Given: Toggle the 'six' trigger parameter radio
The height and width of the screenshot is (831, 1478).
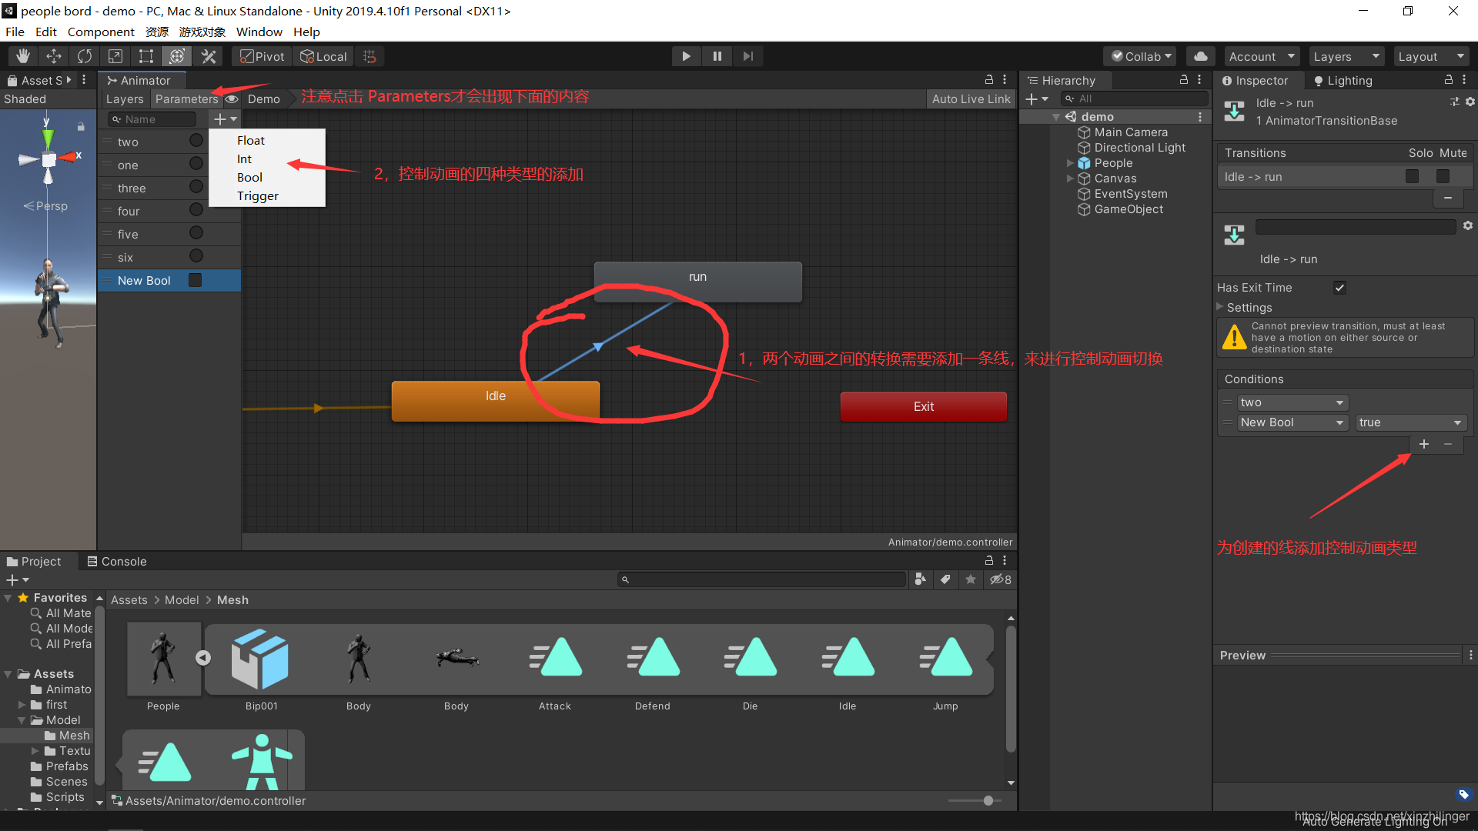Looking at the screenshot, I should pyautogui.click(x=196, y=255).
